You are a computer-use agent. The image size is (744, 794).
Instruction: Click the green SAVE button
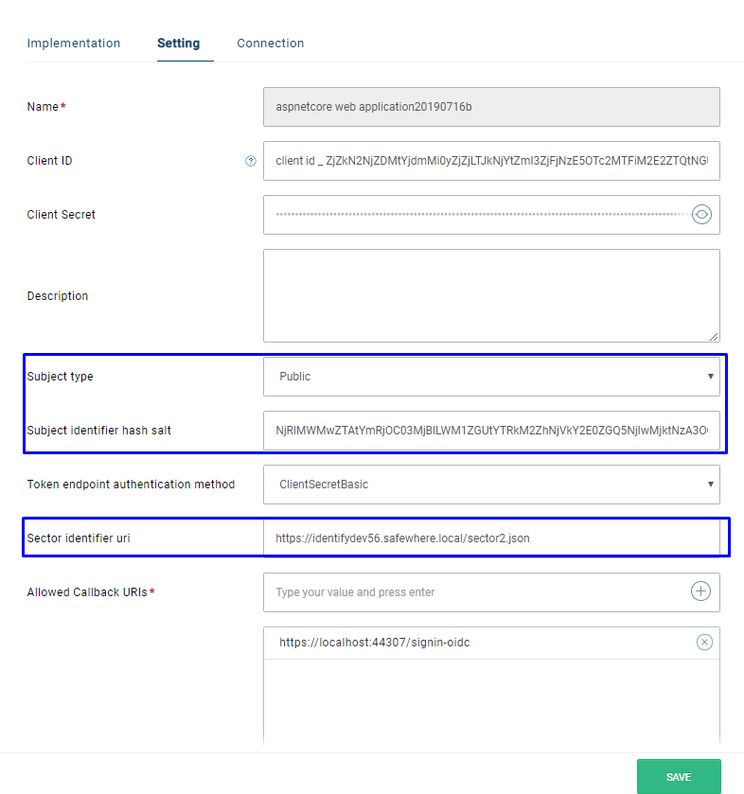coord(679,776)
